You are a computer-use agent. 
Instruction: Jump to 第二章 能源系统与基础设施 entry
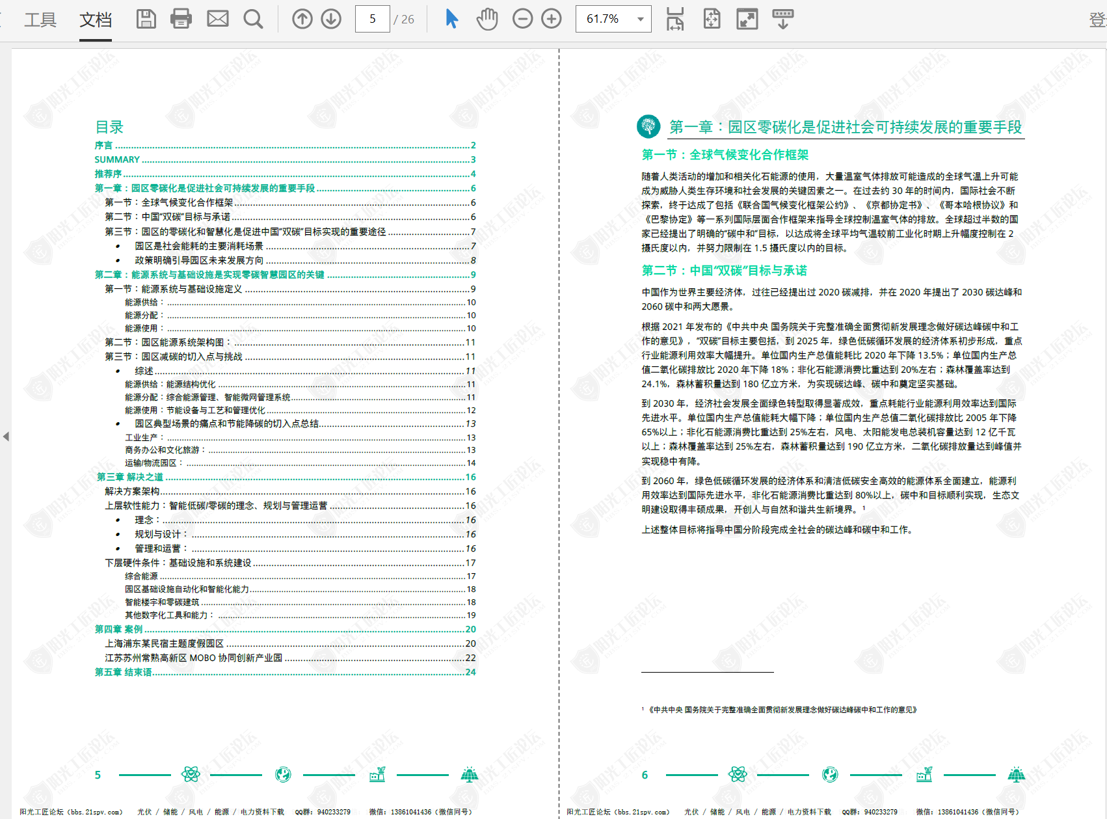[285, 275]
